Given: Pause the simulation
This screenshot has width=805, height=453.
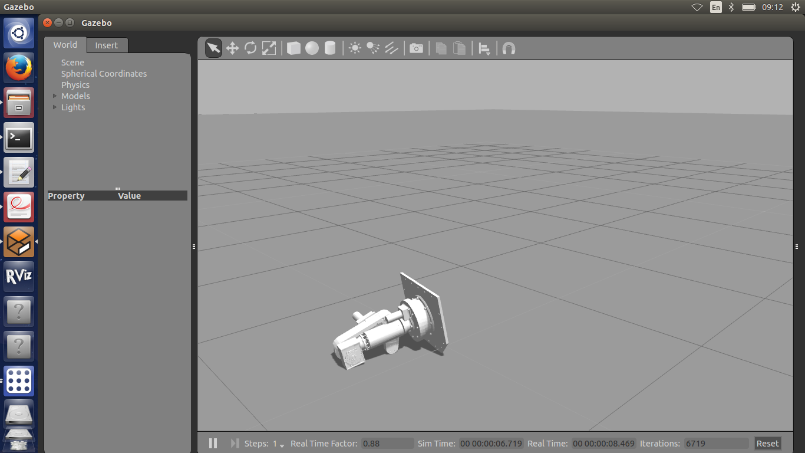Looking at the screenshot, I should pyautogui.click(x=213, y=443).
